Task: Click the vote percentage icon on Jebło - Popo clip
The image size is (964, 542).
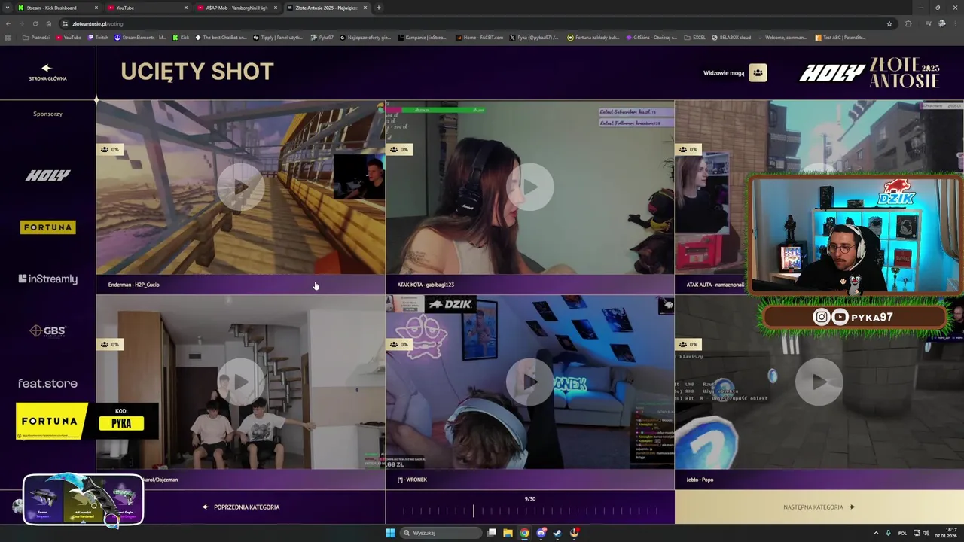Action: 688,344
